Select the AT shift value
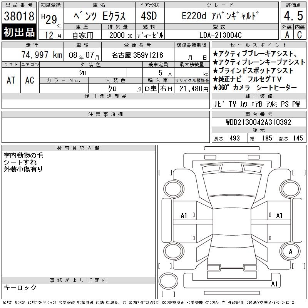This screenshot has width=308, height=308. point(11,80)
